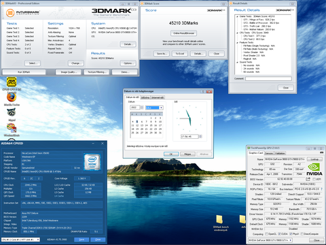Toggle the CUDA checkbox
Screen dimensions: 326x245
coord(279,234)
